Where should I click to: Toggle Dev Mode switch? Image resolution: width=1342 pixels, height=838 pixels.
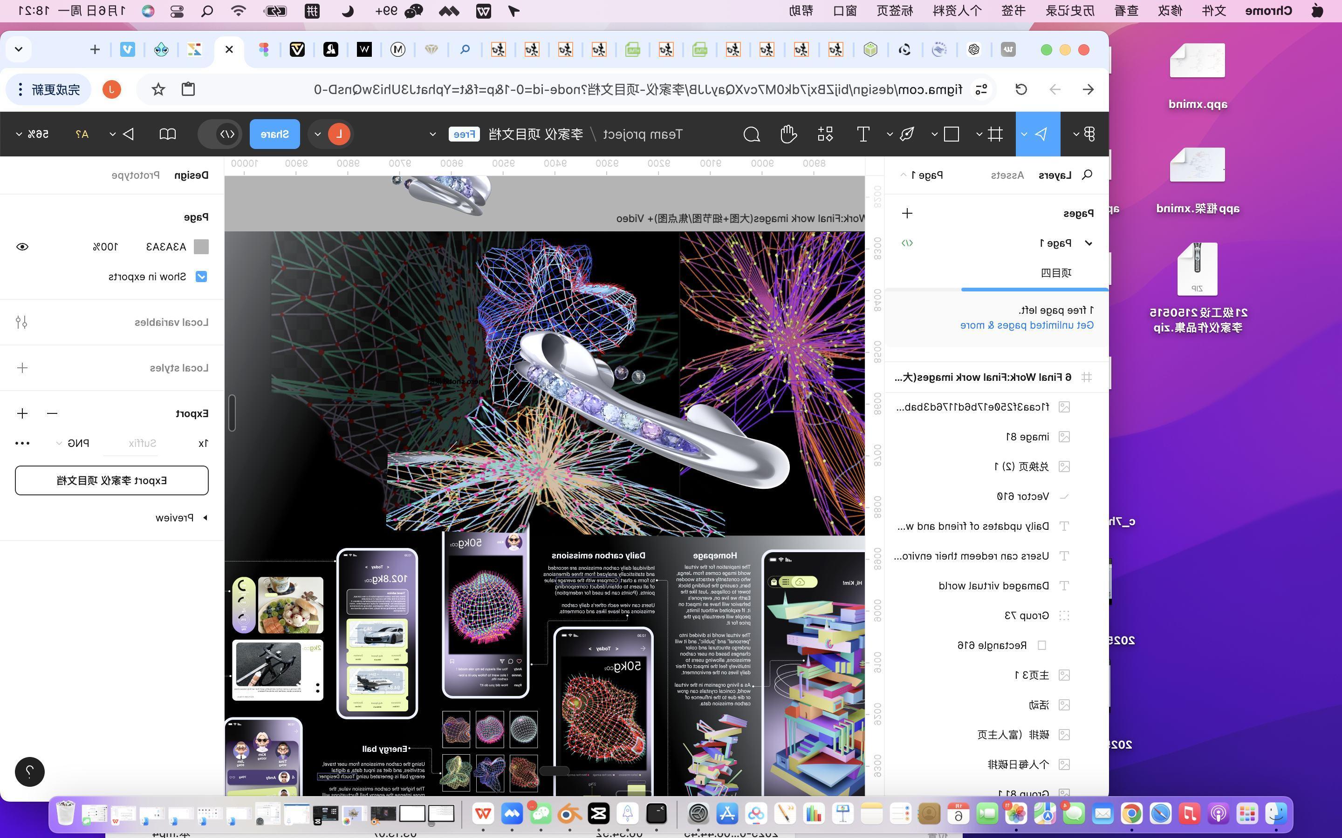tap(221, 134)
